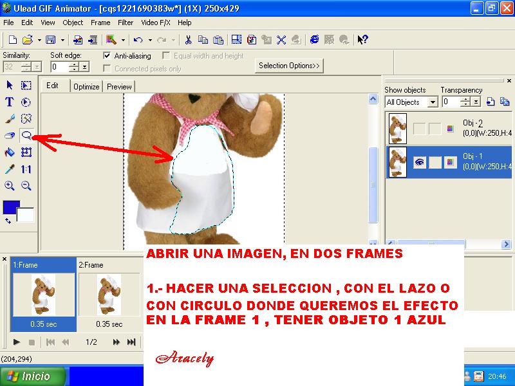Click the white background color swatch

click(26, 215)
